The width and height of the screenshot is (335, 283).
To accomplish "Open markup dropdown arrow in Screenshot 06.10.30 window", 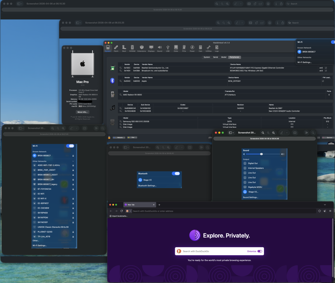I will (x=241, y=4).
